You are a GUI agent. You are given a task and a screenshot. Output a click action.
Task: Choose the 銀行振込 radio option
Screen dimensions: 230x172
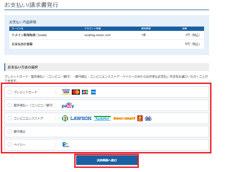click(10, 131)
